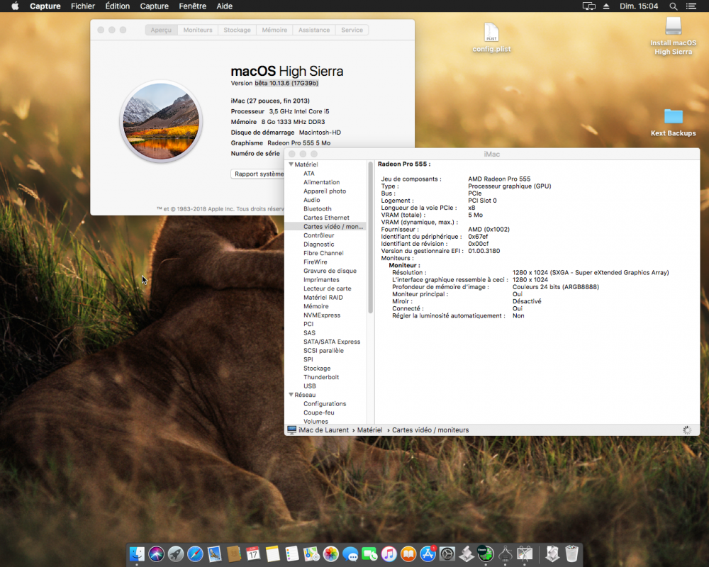Open Safari compass icon in Dock

tap(196, 554)
